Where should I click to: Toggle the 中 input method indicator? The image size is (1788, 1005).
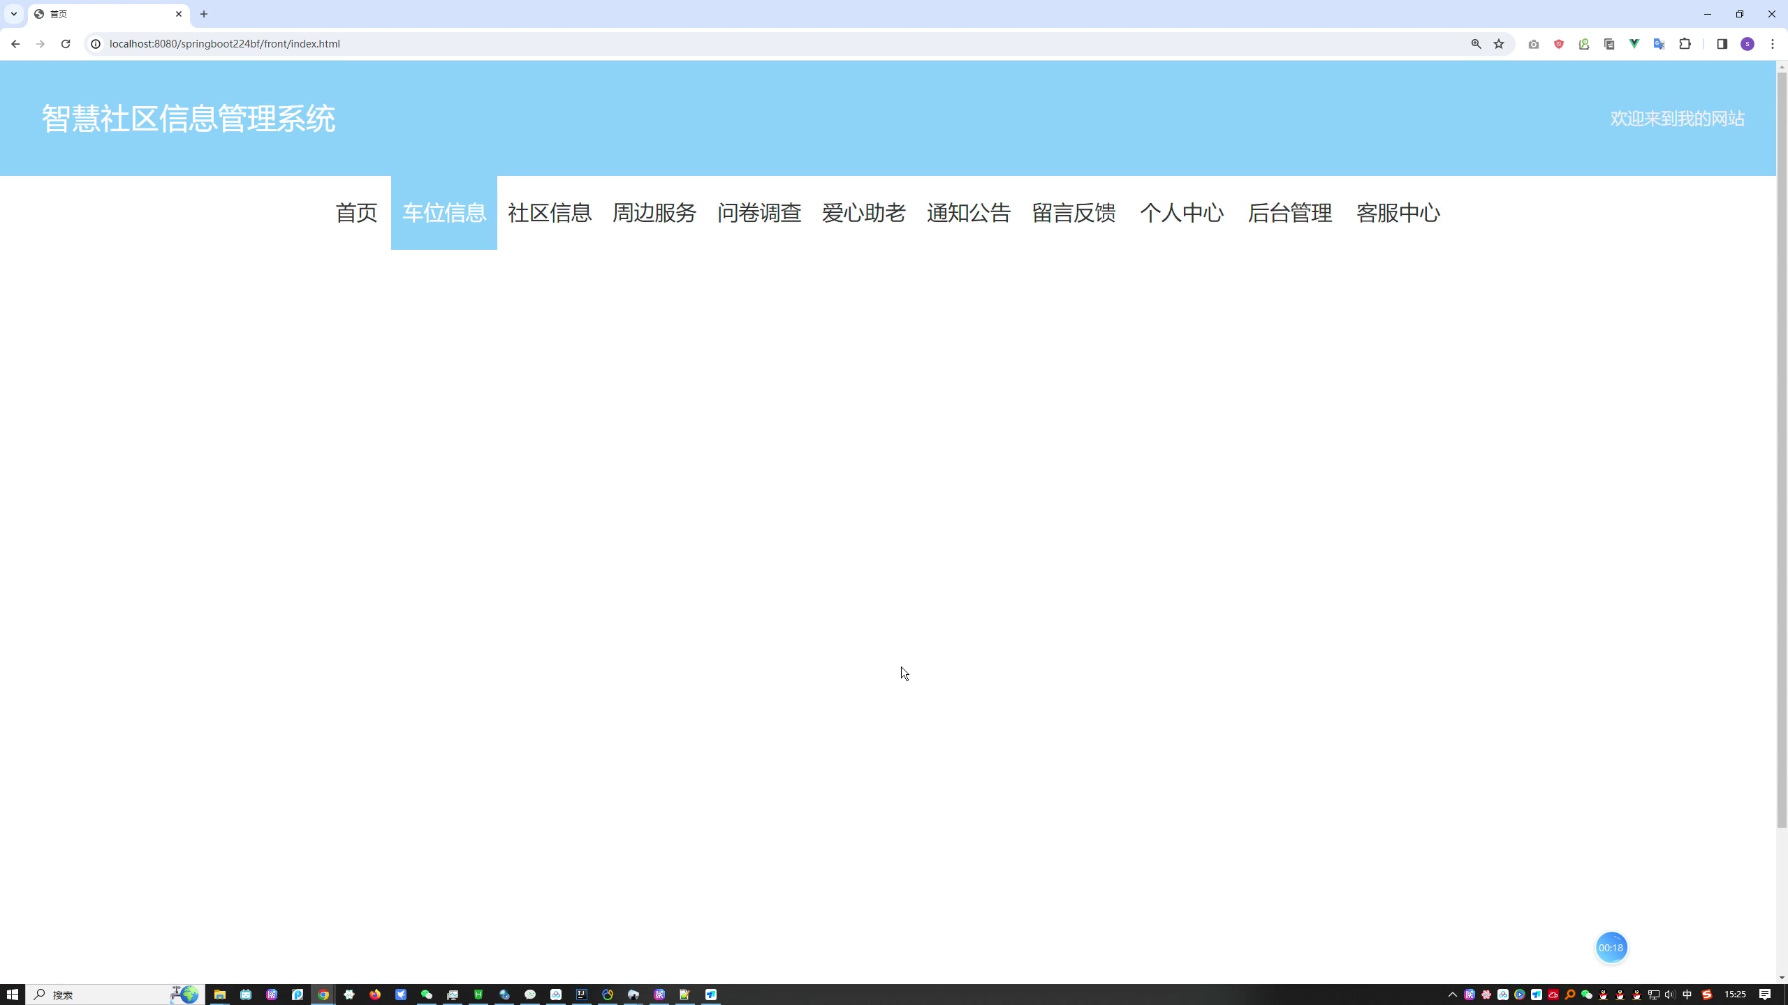tap(1687, 995)
